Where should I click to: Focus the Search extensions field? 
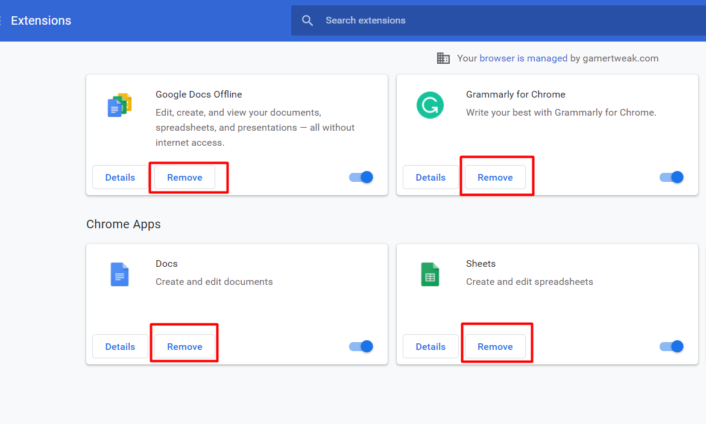point(499,20)
